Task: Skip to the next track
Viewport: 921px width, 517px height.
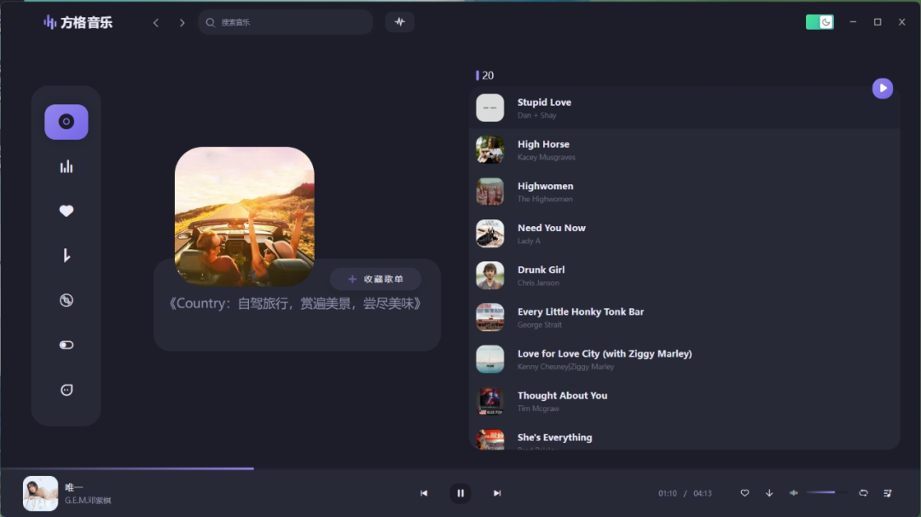Action: point(497,493)
